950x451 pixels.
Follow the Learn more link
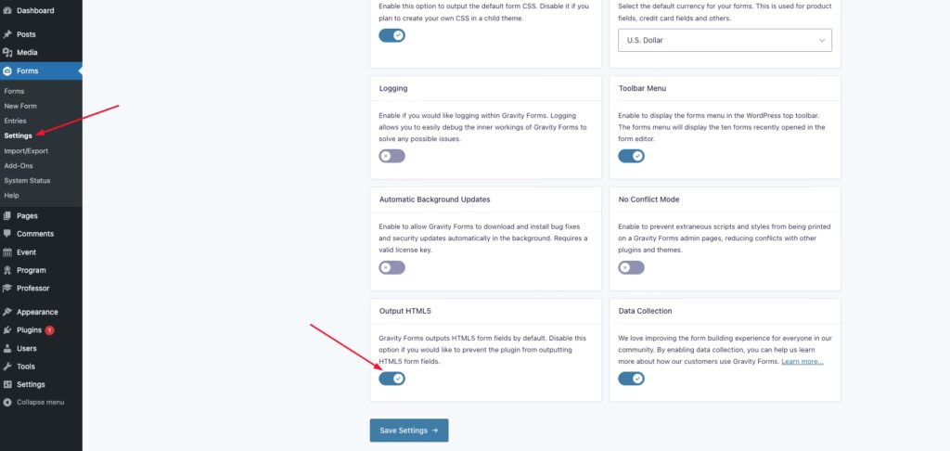802,361
